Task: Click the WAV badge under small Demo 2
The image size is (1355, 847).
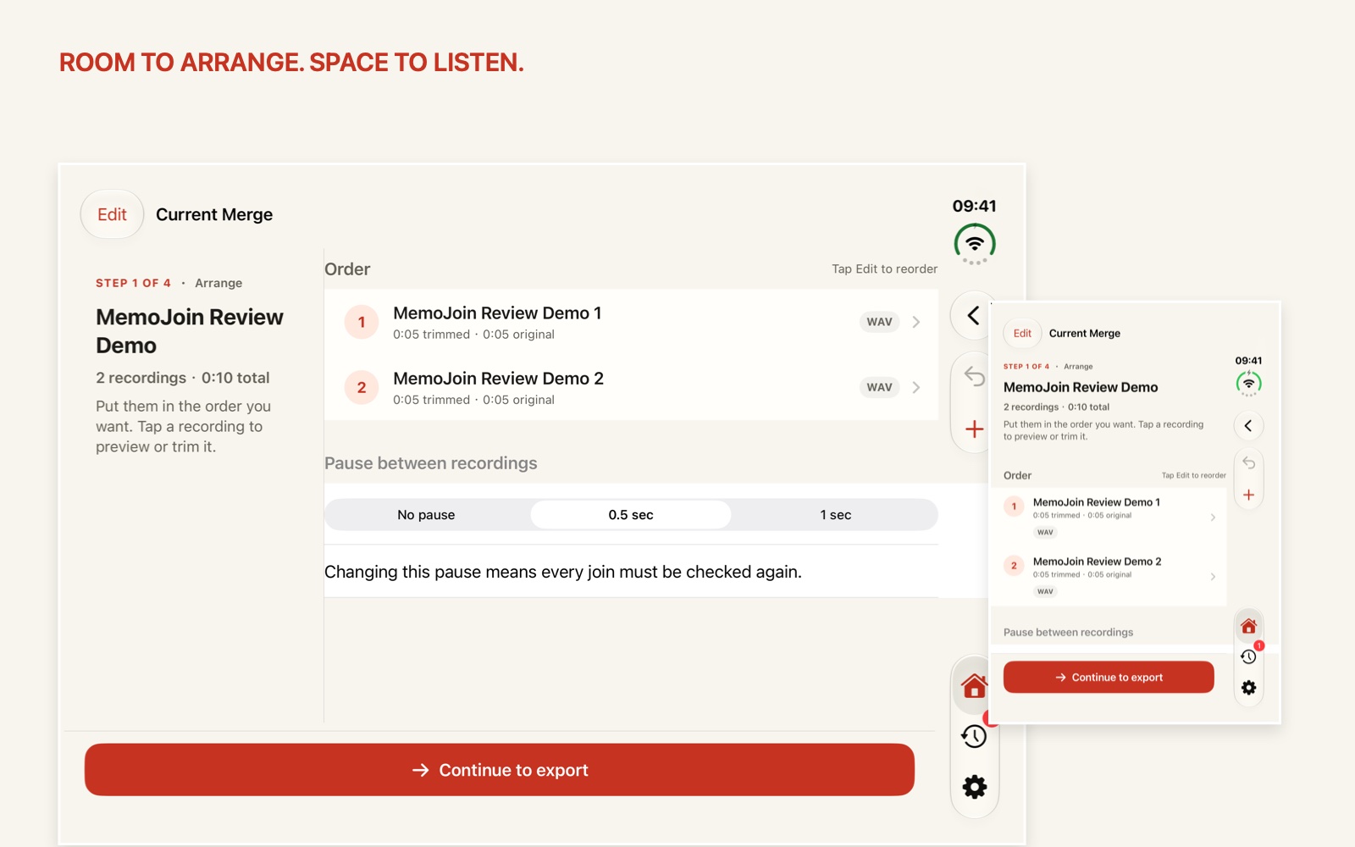Action: click(x=1045, y=591)
